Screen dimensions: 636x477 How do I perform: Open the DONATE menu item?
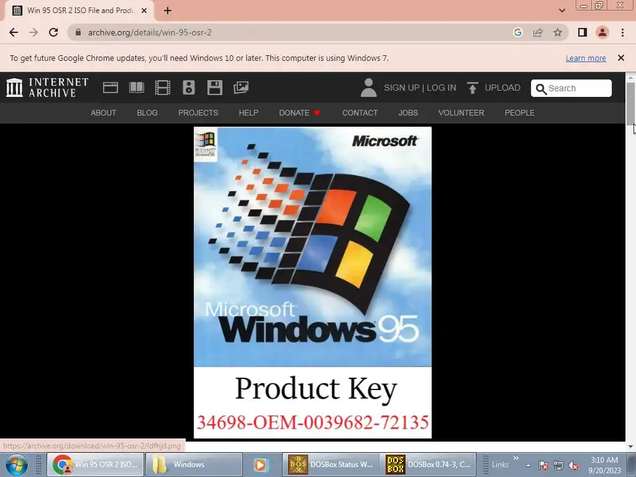click(x=299, y=113)
